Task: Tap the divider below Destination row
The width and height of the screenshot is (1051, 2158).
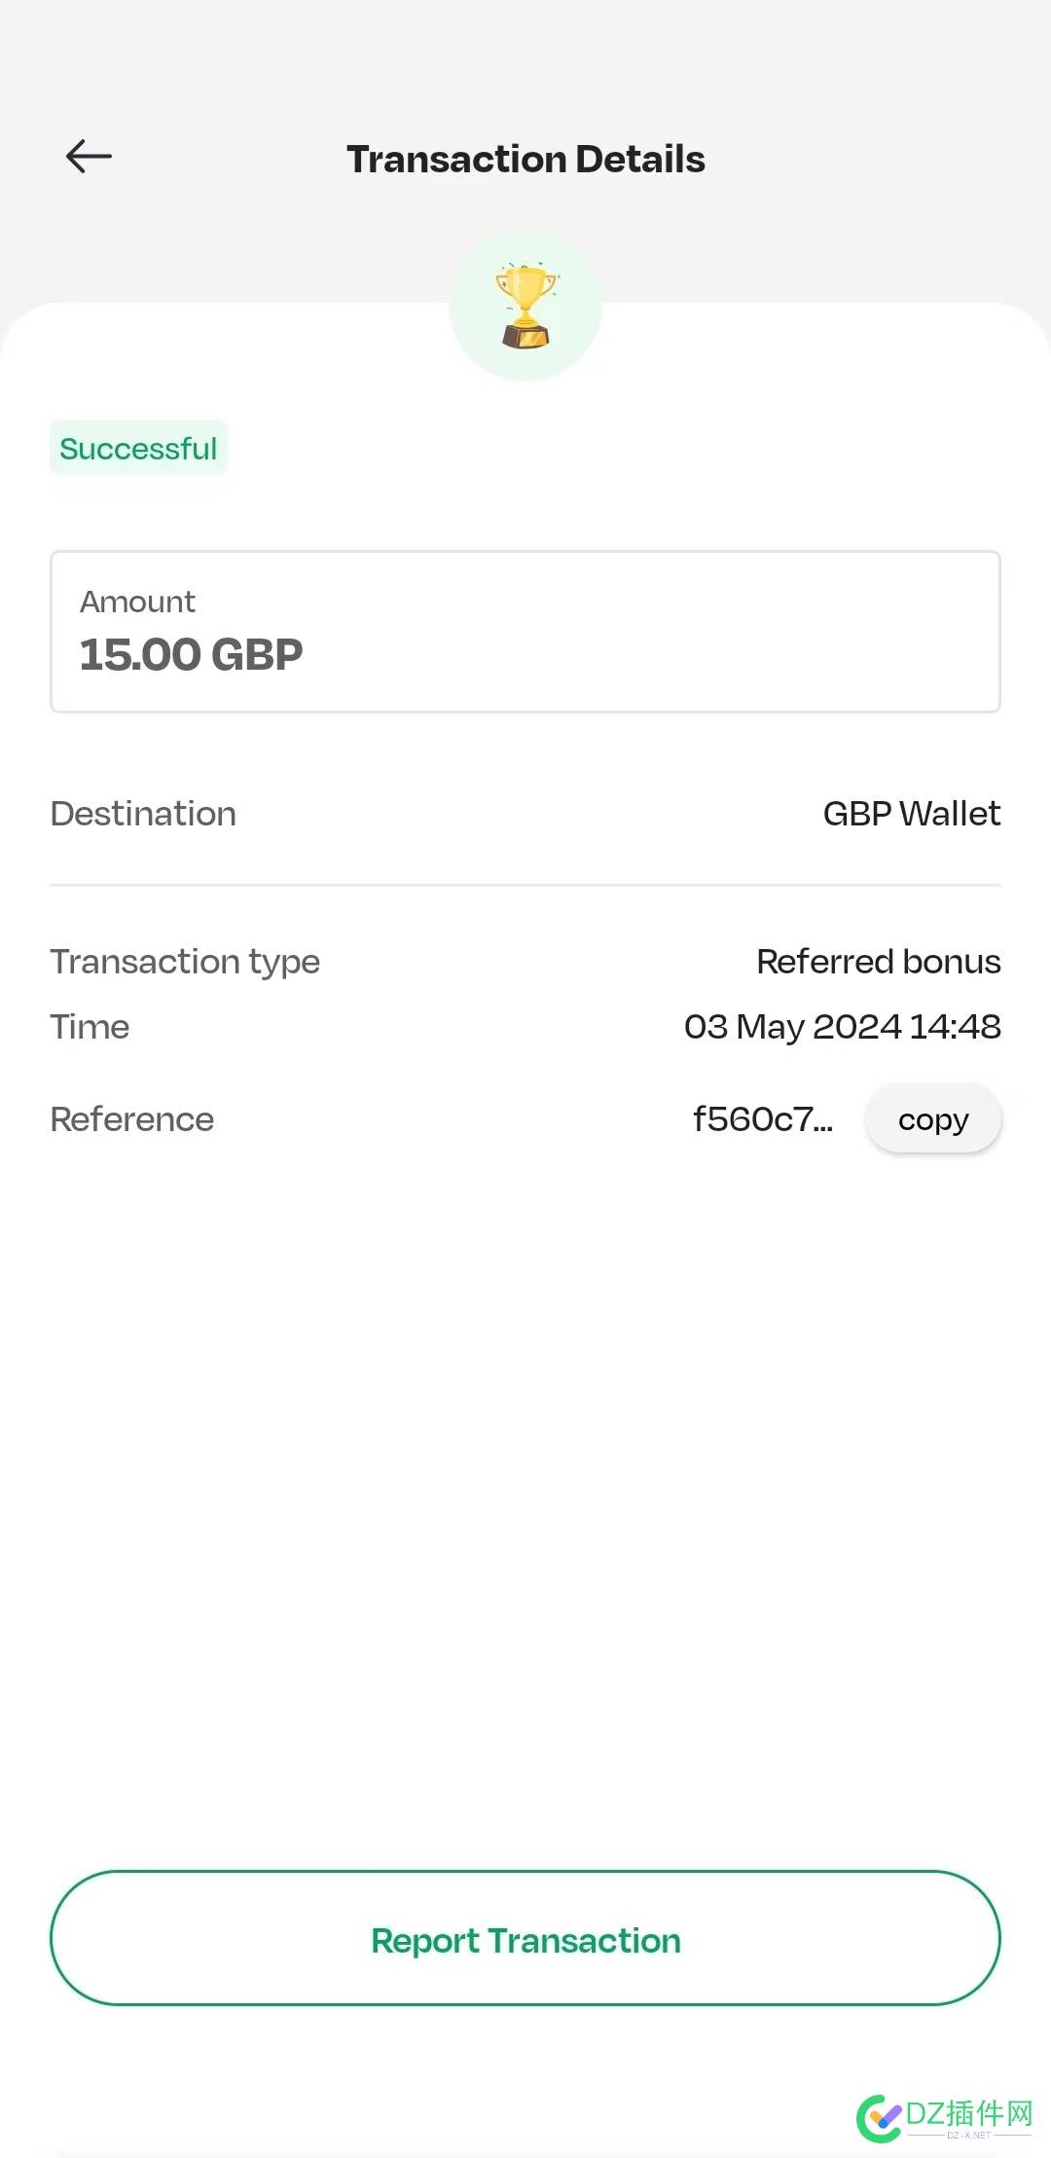Action: [x=525, y=885]
